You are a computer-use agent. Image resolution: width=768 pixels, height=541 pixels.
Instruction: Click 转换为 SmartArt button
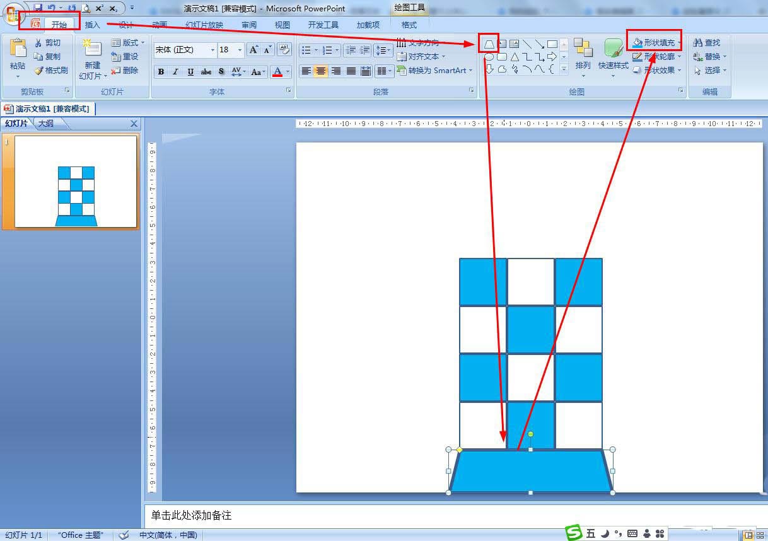click(435, 70)
